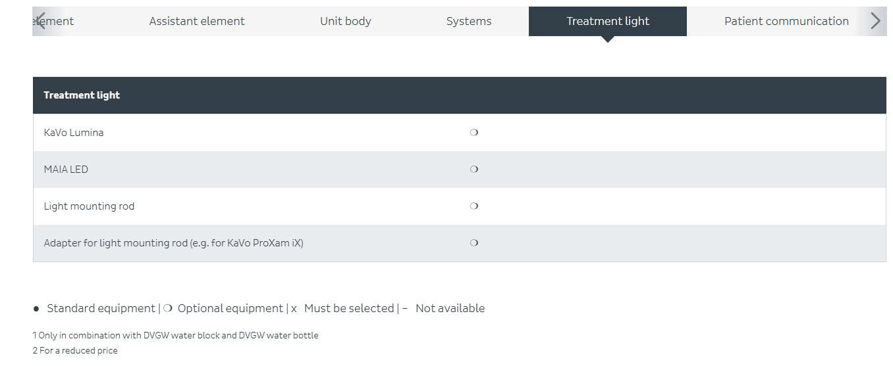The width and height of the screenshot is (893, 366).
Task: Click the optional circle in Light mounting rod row
Action: (474, 206)
